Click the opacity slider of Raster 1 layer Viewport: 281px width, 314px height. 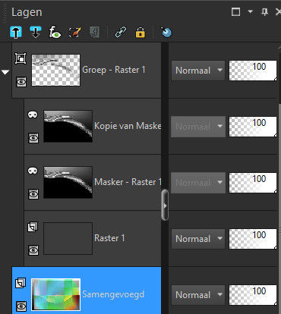coord(253,239)
